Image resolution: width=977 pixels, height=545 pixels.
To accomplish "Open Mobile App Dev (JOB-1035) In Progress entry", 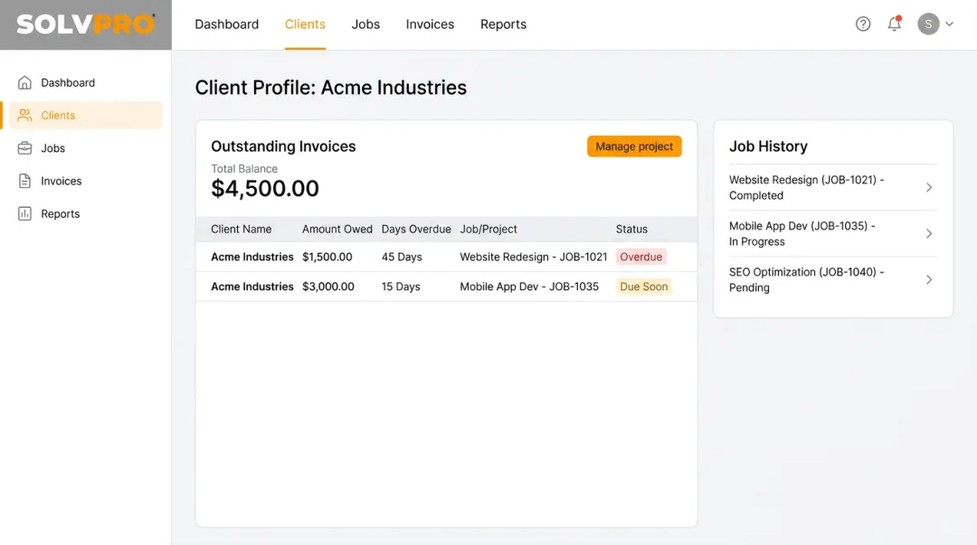I will click(x=832, y=233).
